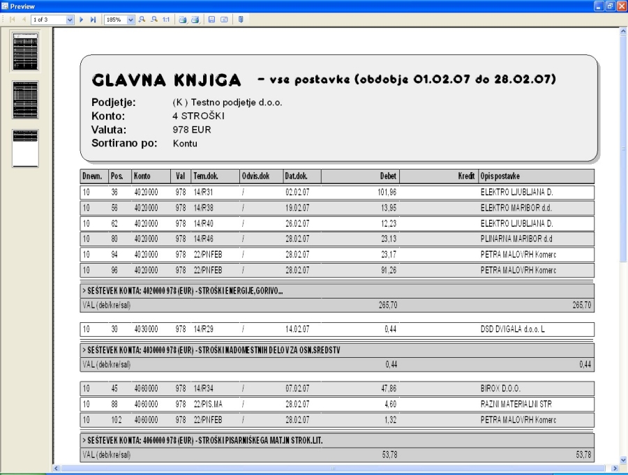Jump to the last page
This screenshot has height=475, width=628.
click(x=93, y=20)
